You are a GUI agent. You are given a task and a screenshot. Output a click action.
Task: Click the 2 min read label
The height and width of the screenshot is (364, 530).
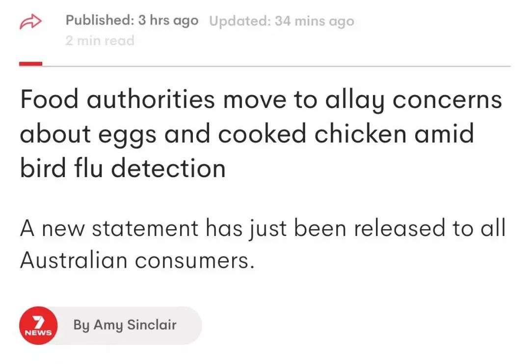pos(100,41)
